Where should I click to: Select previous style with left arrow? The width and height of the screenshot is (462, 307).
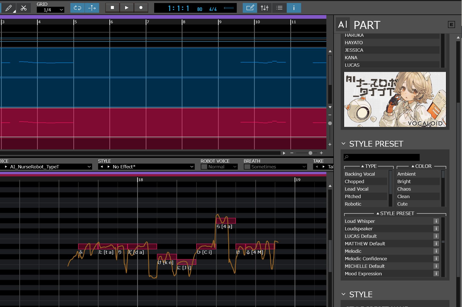tap(102, 167)
